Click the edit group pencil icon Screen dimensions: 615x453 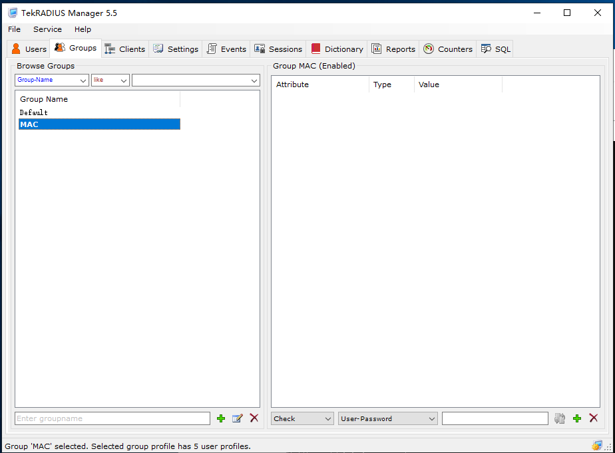pyautogui.click(x=238, y=418)
